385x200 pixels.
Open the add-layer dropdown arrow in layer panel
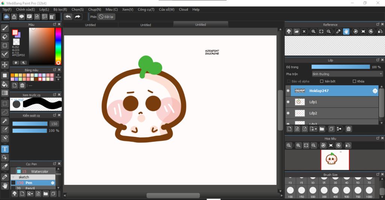(x=315, y=129)
